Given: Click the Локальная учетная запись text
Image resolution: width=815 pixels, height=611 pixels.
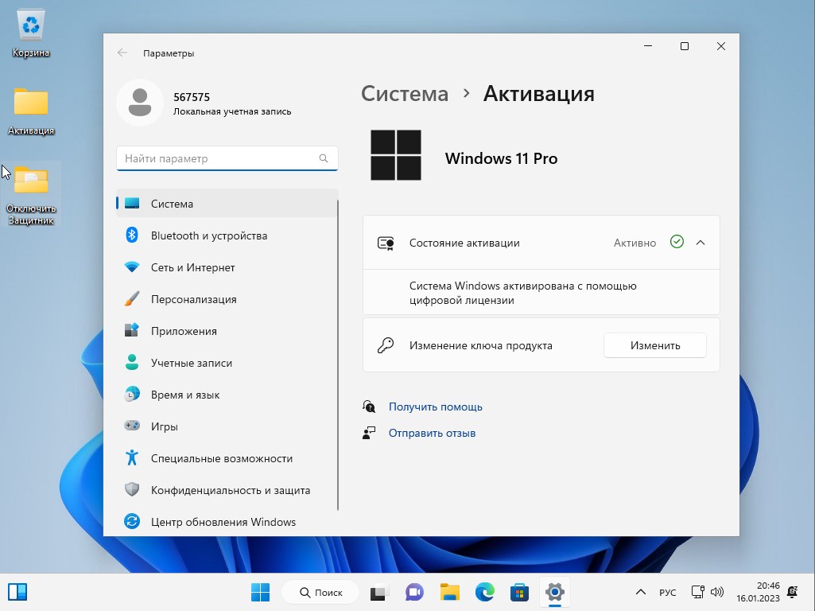Looking at the screenshot, I should tap(232, 111).
